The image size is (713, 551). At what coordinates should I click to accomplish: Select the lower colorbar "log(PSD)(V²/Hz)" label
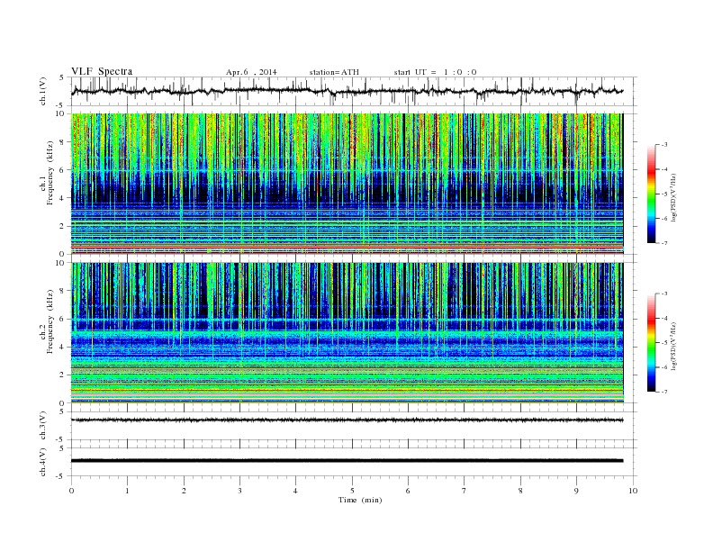pos(673,346)
